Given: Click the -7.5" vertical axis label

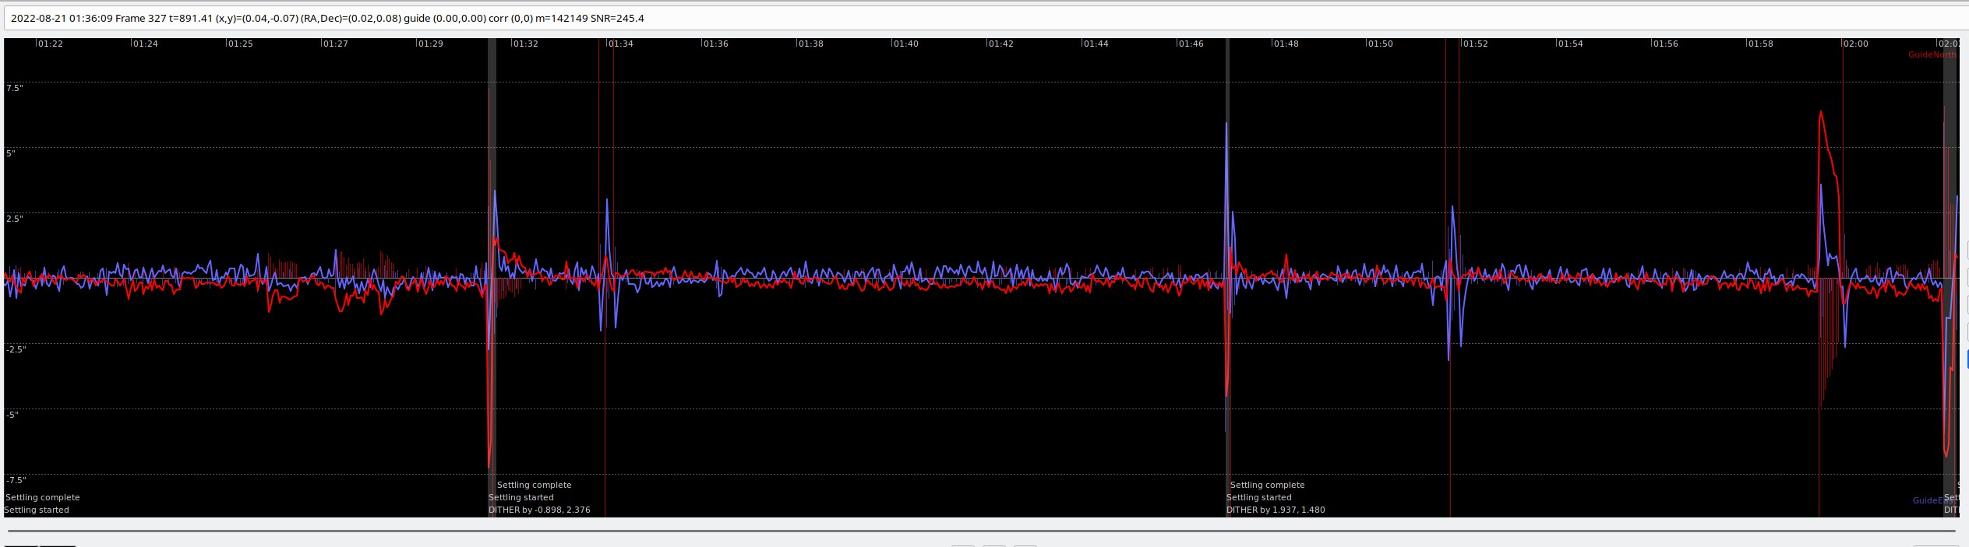Looking at the screenshot, I should pyautogui.click(x=16, y=480).
